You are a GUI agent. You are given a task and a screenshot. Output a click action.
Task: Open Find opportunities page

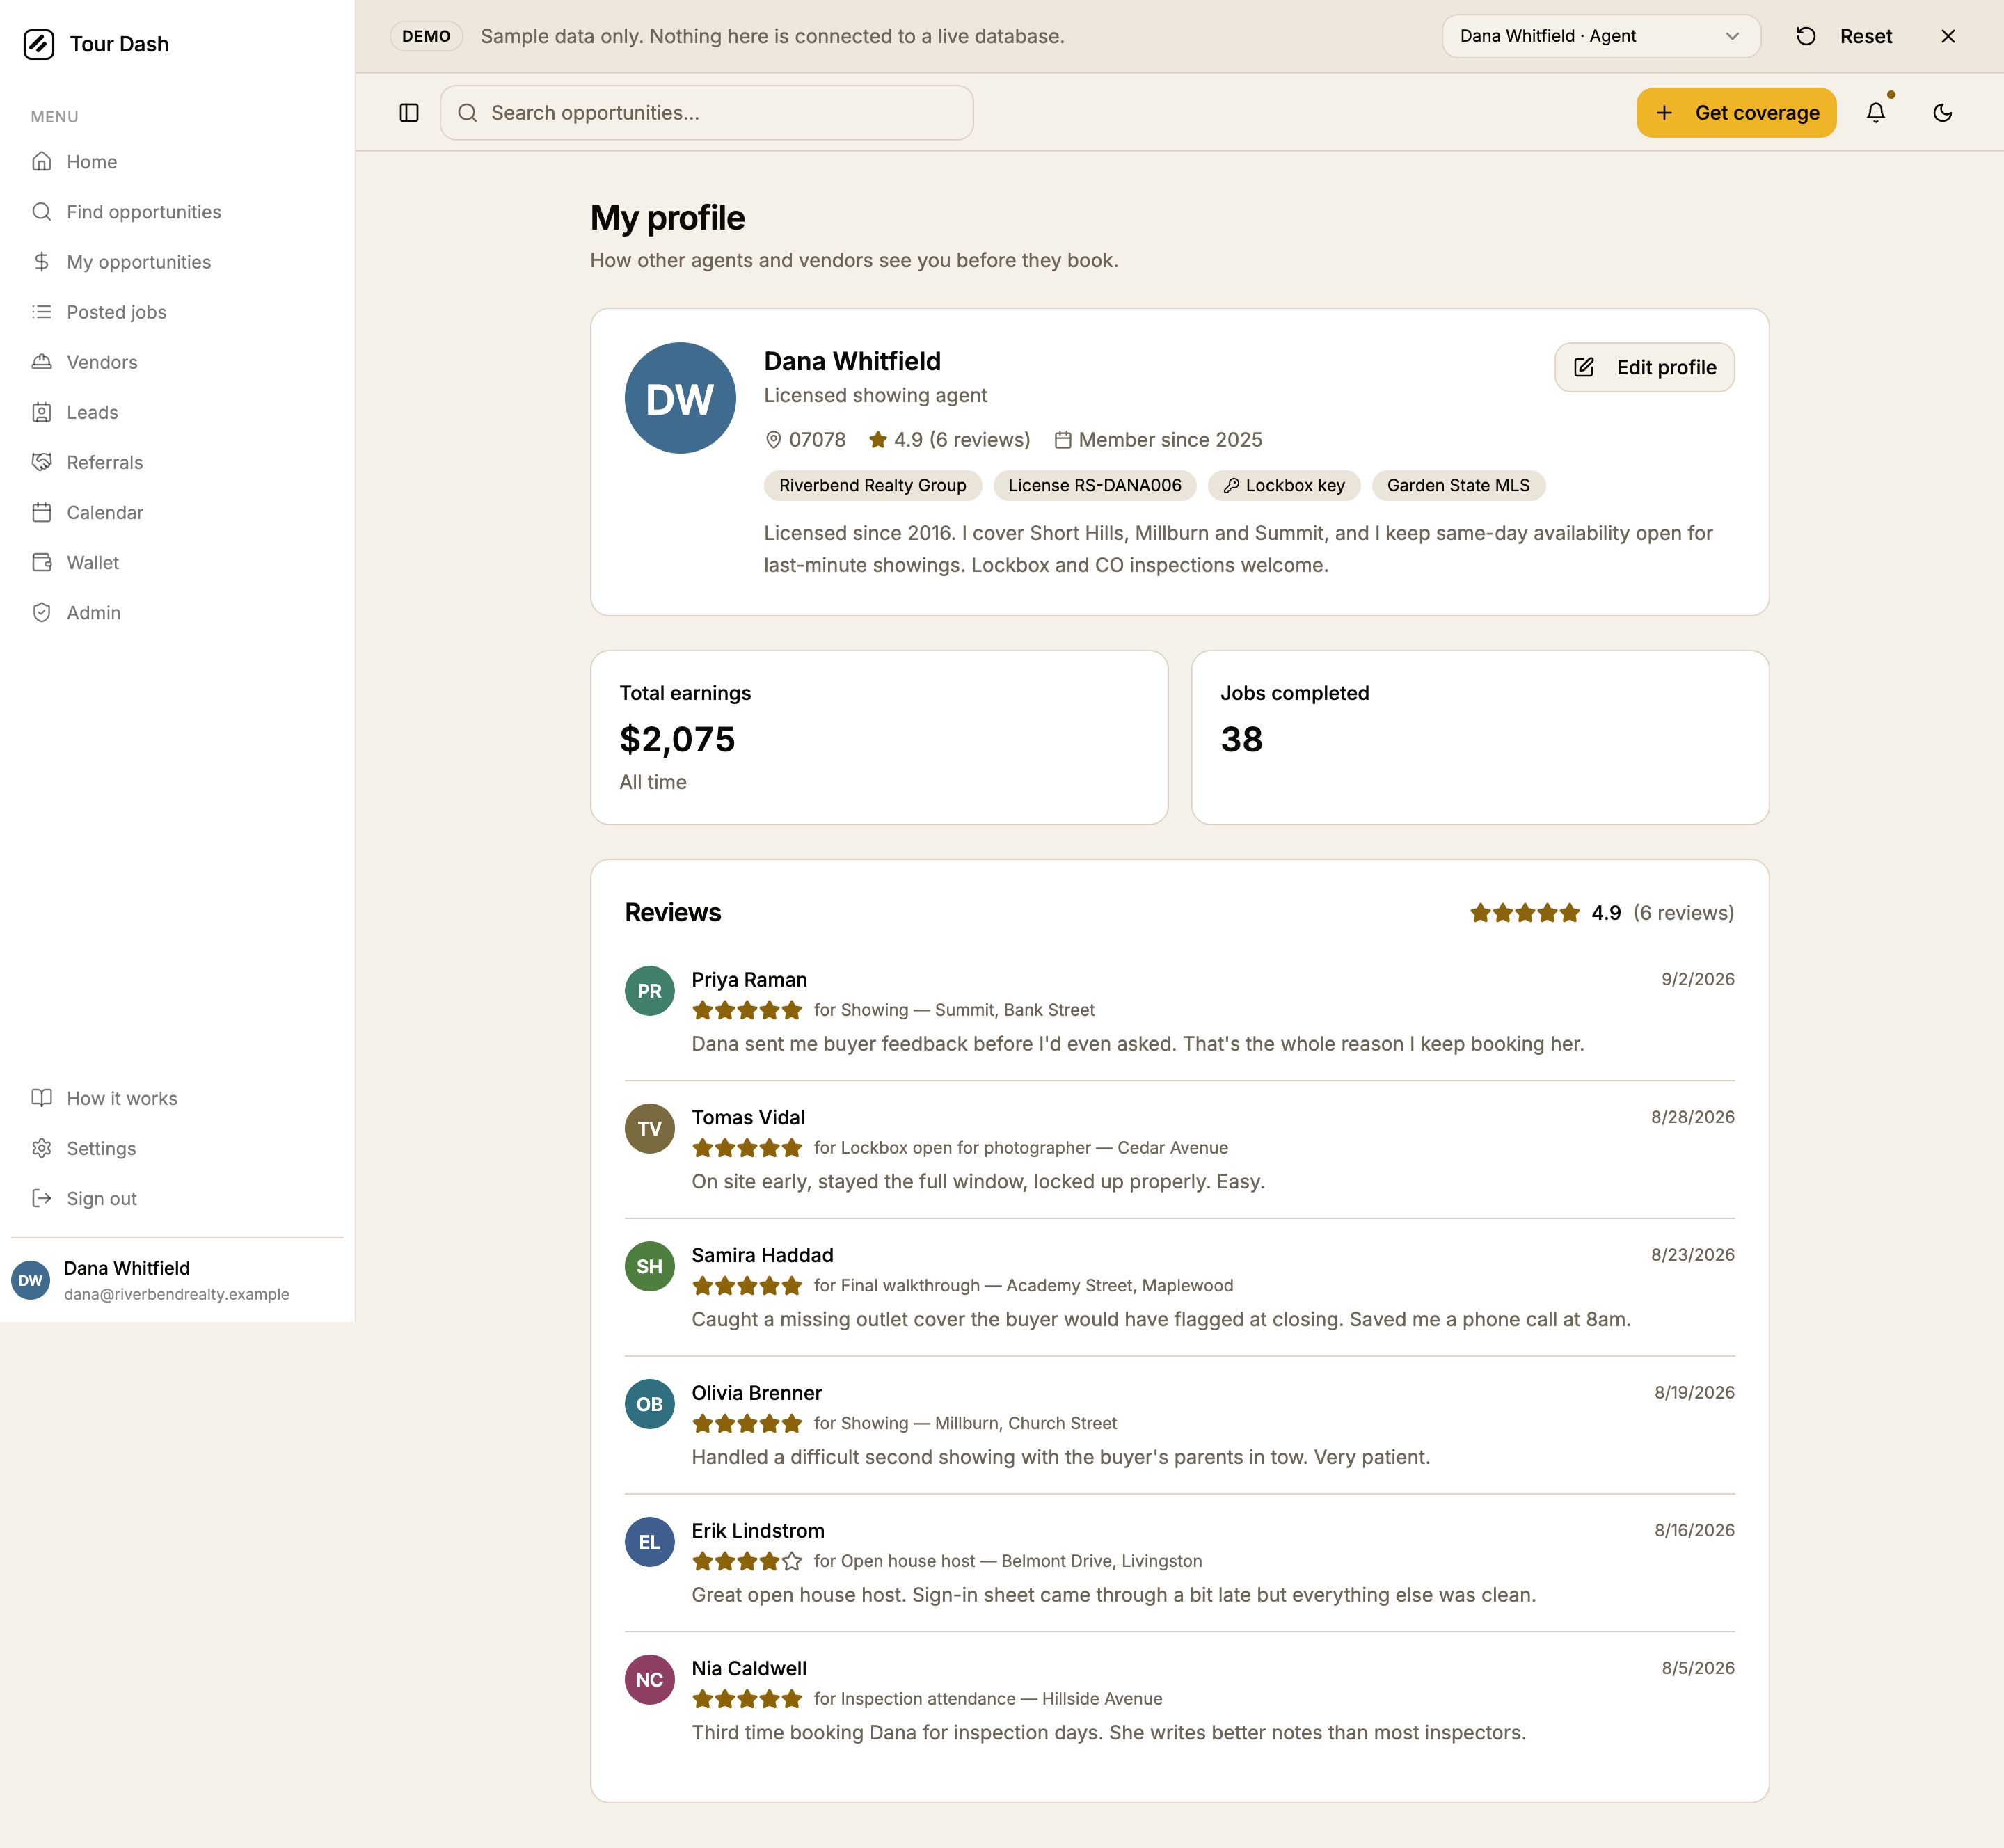click(178, 212)
